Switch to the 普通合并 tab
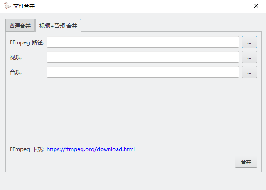Screen dimensions: 266x190 pos(20,26)
